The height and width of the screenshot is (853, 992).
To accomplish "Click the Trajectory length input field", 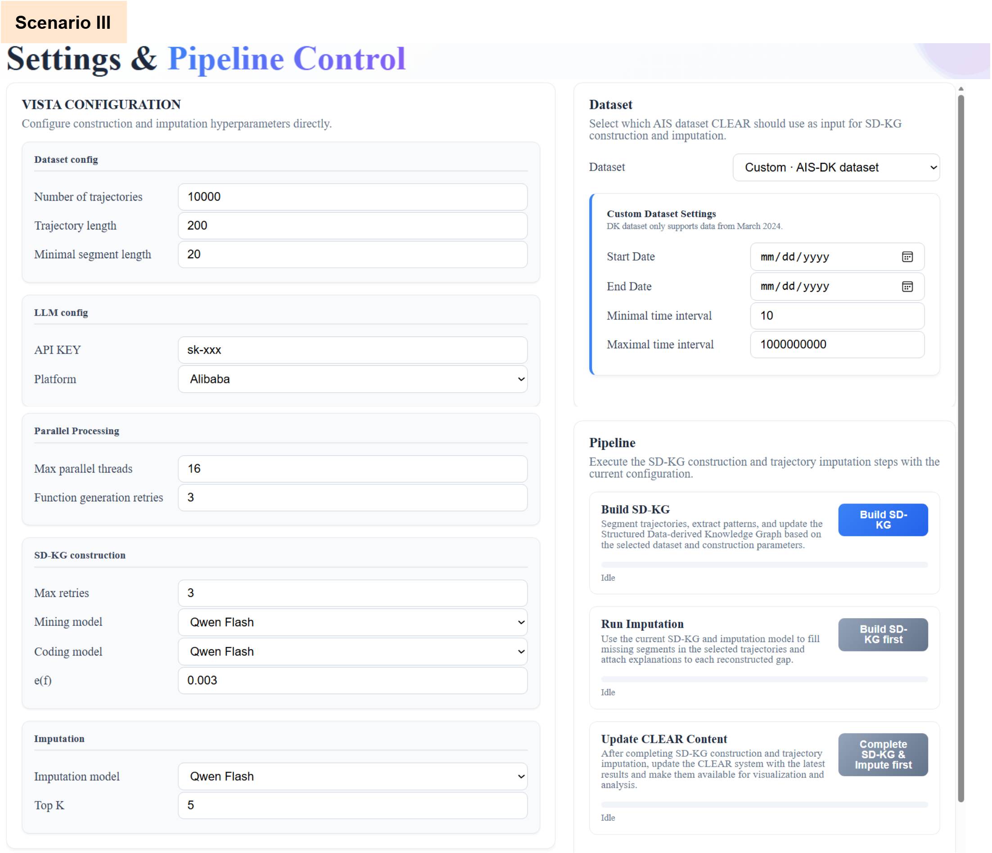I will click(352, 225).
